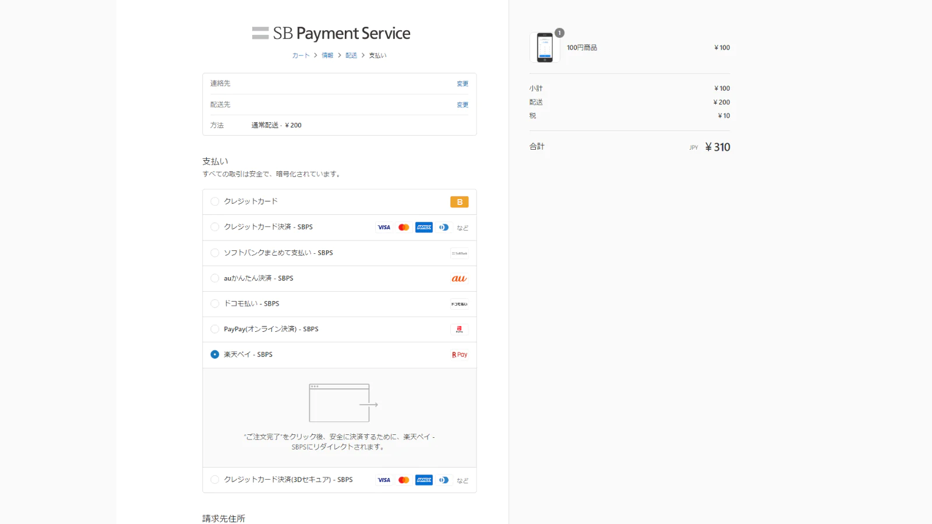Click the orange B credit card icon
The width and height of the screenshot is (932, 524).
pyautogui.click(x=459, y=202)
